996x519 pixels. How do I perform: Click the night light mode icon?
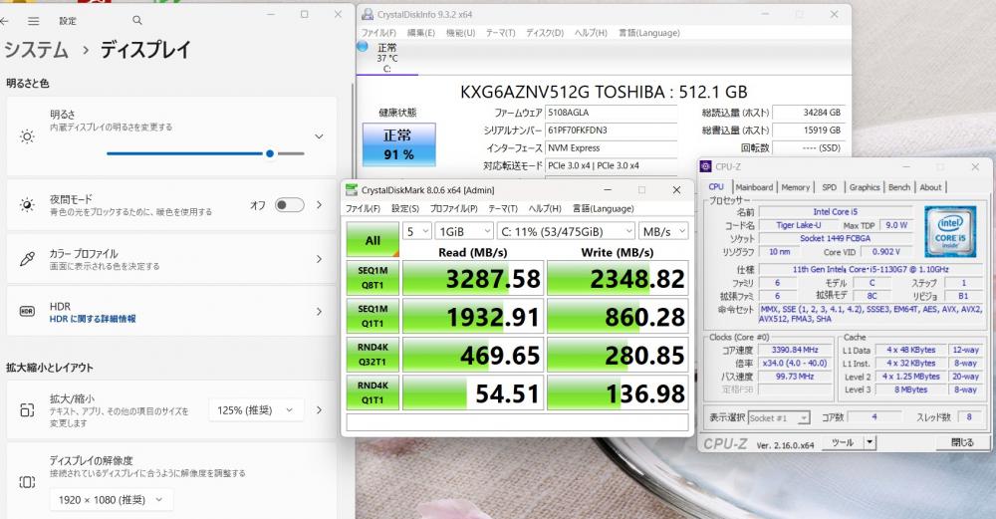27,204
